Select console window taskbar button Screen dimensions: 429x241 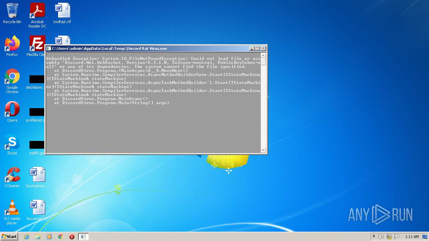coord(83,237)
